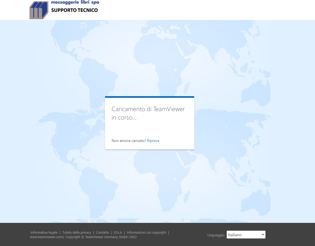Click the 'SUPPORTO TECNICO' header text
Screen dimensions: 315x246
coord(75,10)
